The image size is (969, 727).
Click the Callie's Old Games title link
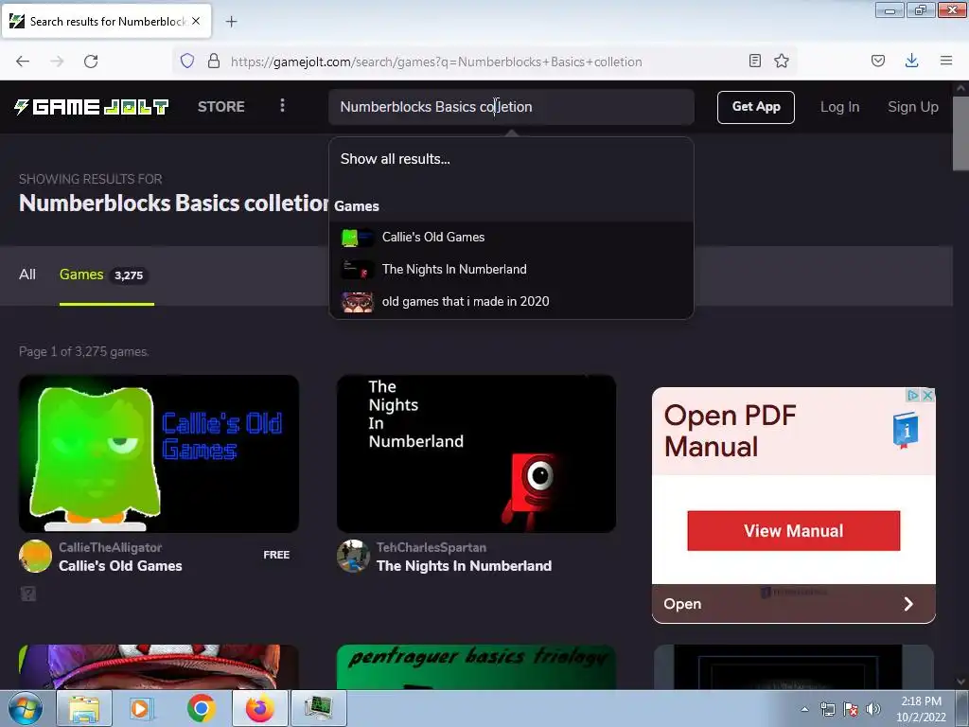point(120,566)
